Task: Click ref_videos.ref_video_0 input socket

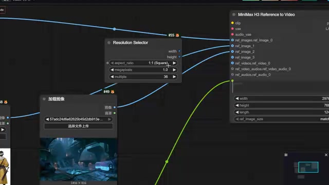Action: [232, 63]
